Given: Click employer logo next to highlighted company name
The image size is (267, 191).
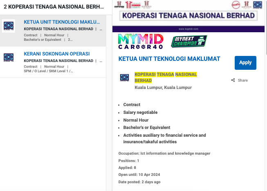Looking at the screenshot, I should click(x=125, y=78).
